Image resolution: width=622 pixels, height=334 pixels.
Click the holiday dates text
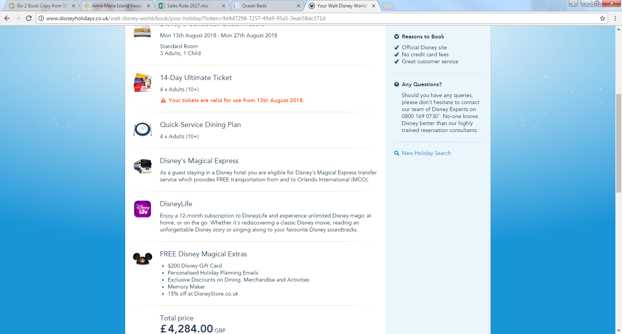tap(218, 35)
